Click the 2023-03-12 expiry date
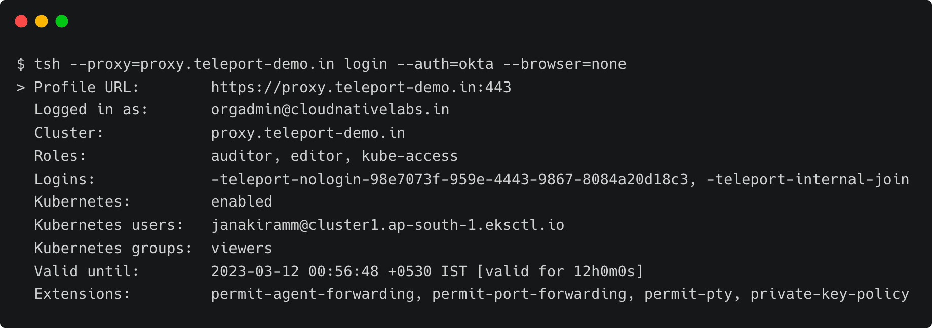932x328 pixels. (x=255, y=271)
